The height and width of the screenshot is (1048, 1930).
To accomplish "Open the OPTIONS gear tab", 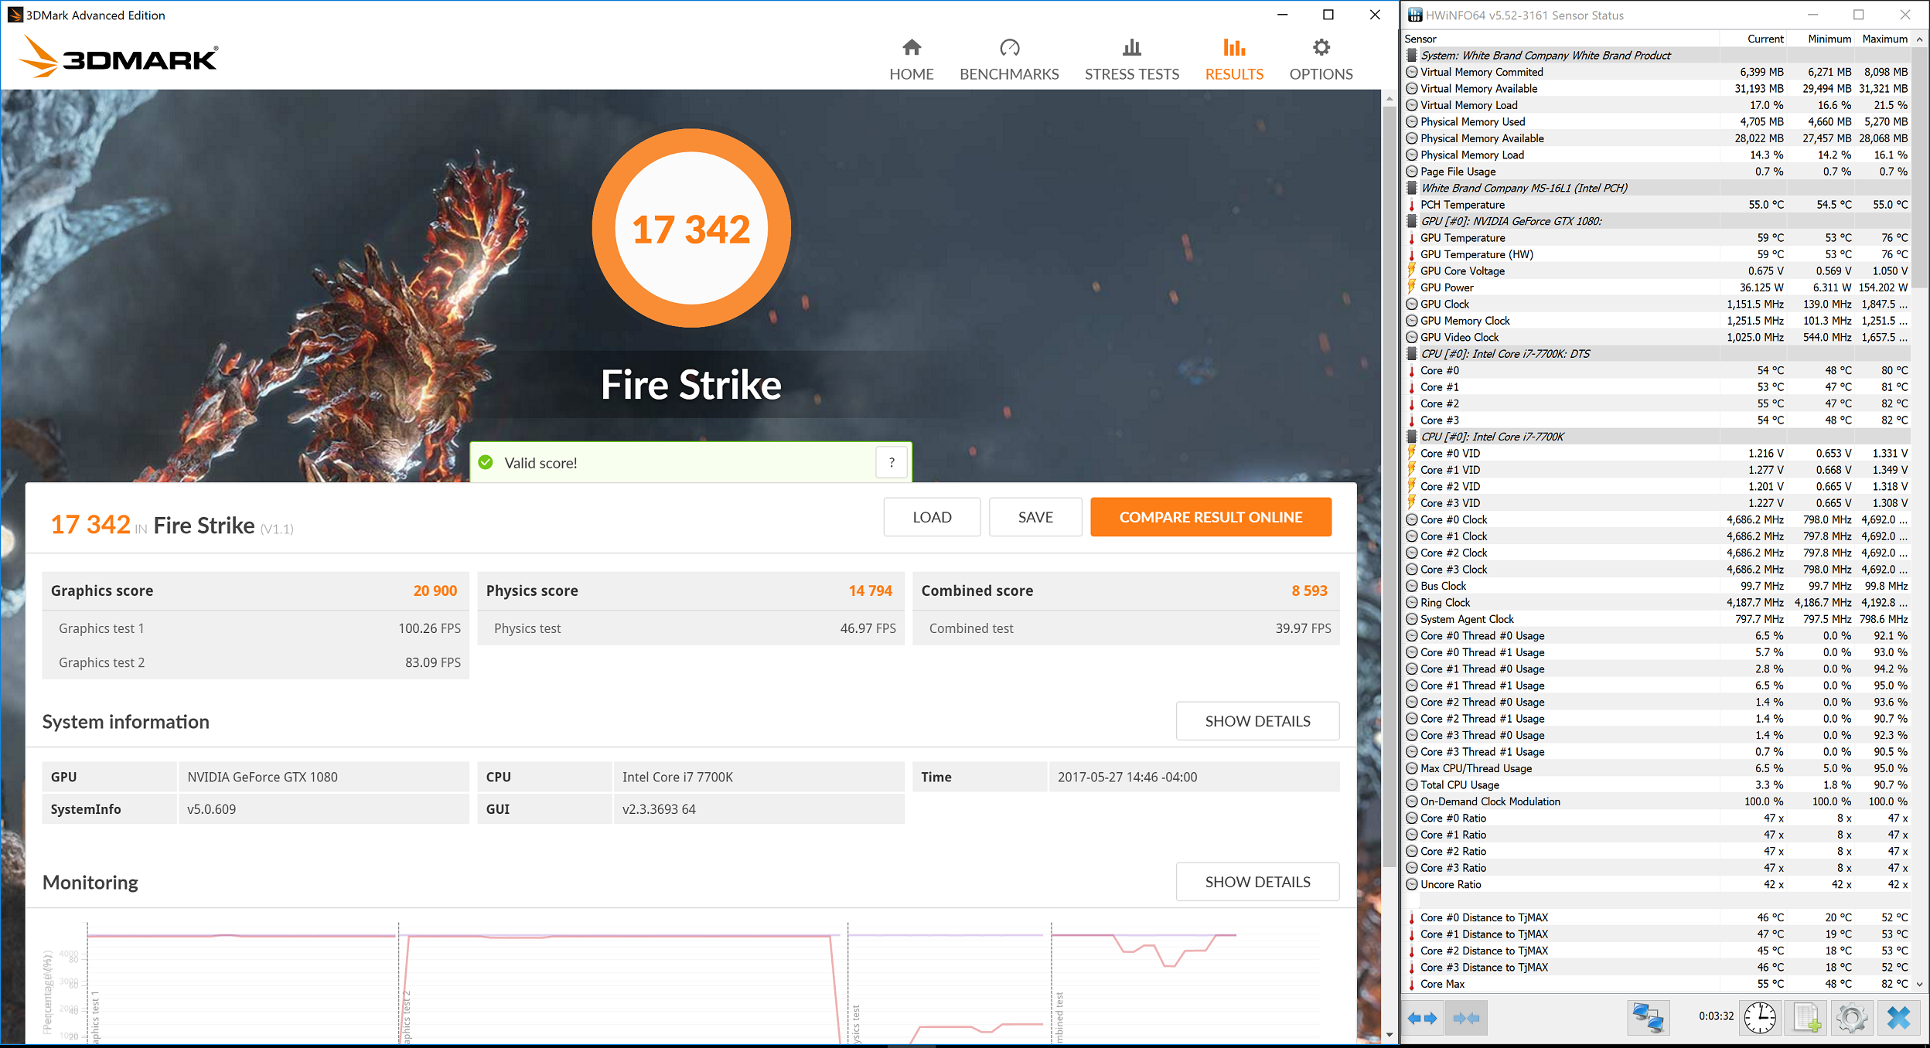I will (x=1321, y=60).
